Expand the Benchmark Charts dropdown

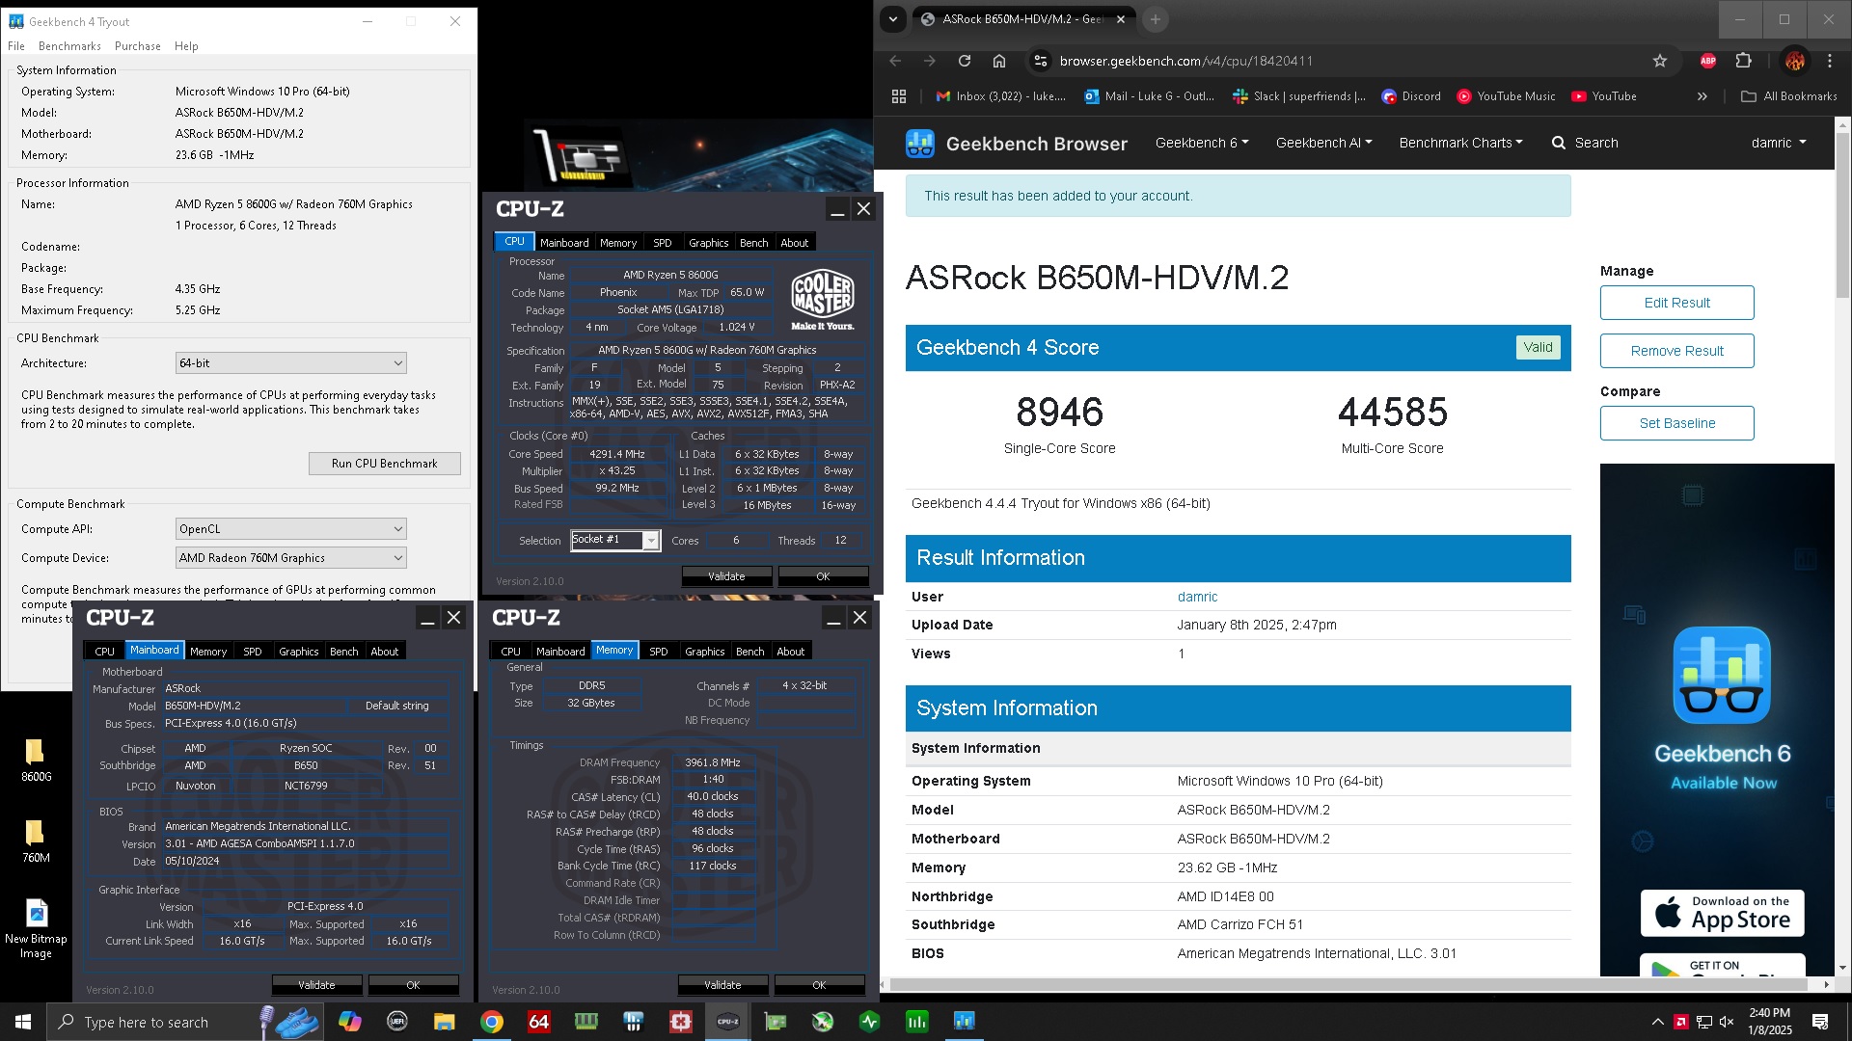(x=1461, y=143)
